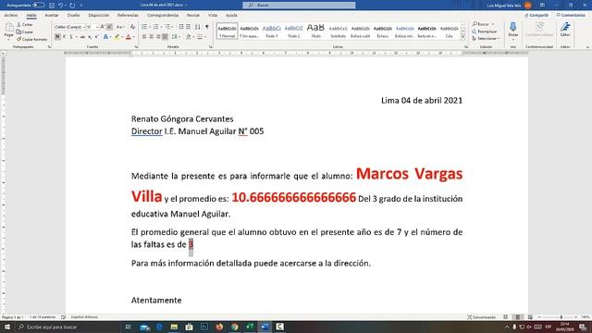Viewport: 592px width, 333px height.
Task: Click the Redo icon in title bar
Action: coord(72,6)
